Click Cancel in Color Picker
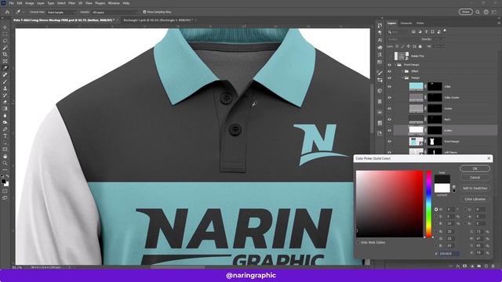The width and height of the screenshot is (502, 282). tap(475, 178)
